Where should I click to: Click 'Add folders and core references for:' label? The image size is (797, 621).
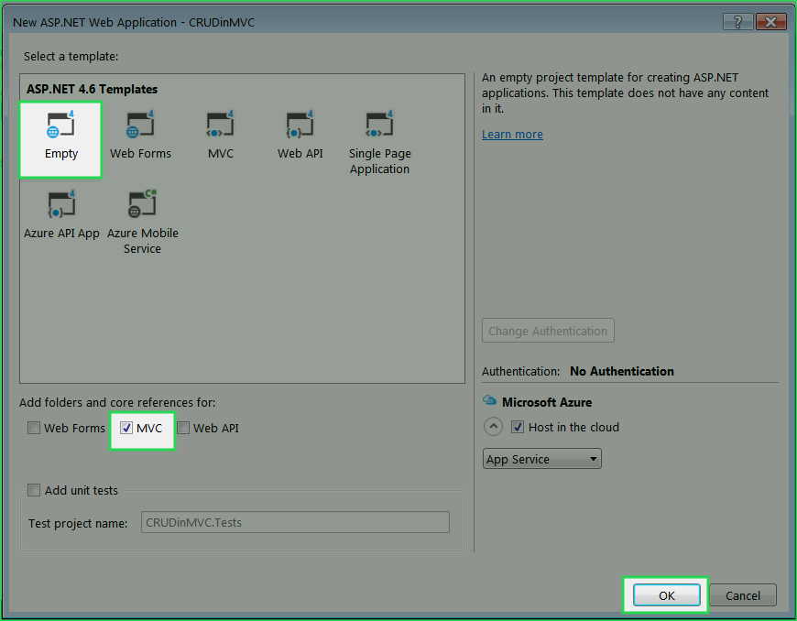[x=117, y=402]
